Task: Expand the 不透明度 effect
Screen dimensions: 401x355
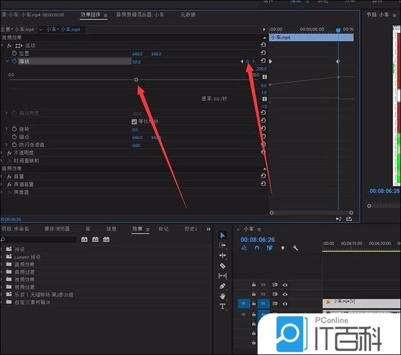Action: pyautogui.click(x=2, y=153)
